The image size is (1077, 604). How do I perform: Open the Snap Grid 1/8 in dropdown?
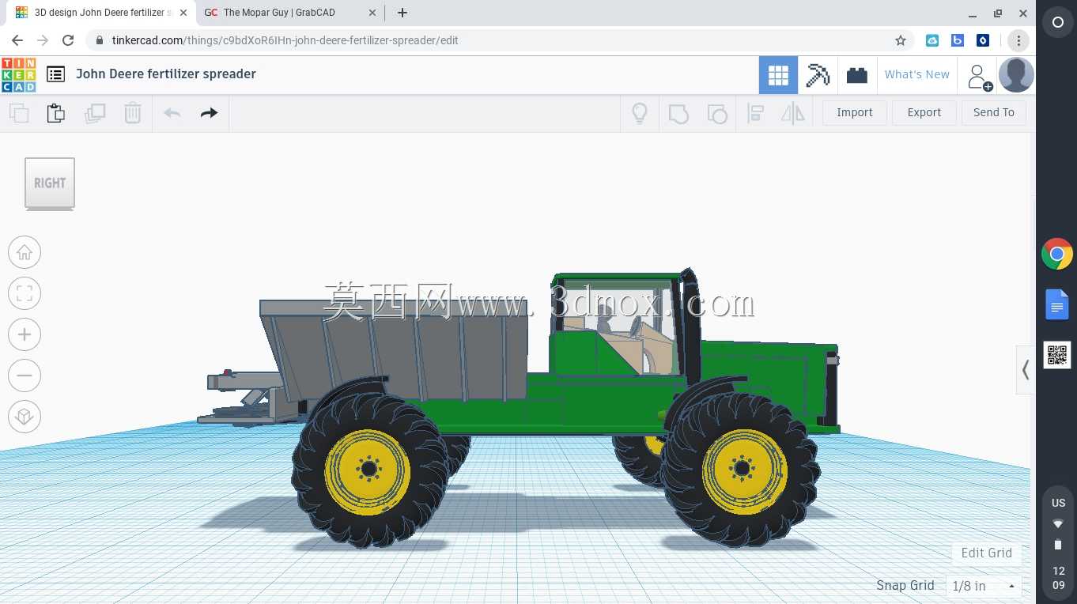(x=984, y=586)
